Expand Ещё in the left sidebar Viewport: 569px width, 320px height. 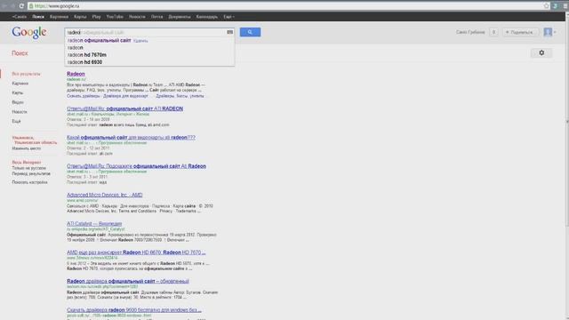click(16, 121)
